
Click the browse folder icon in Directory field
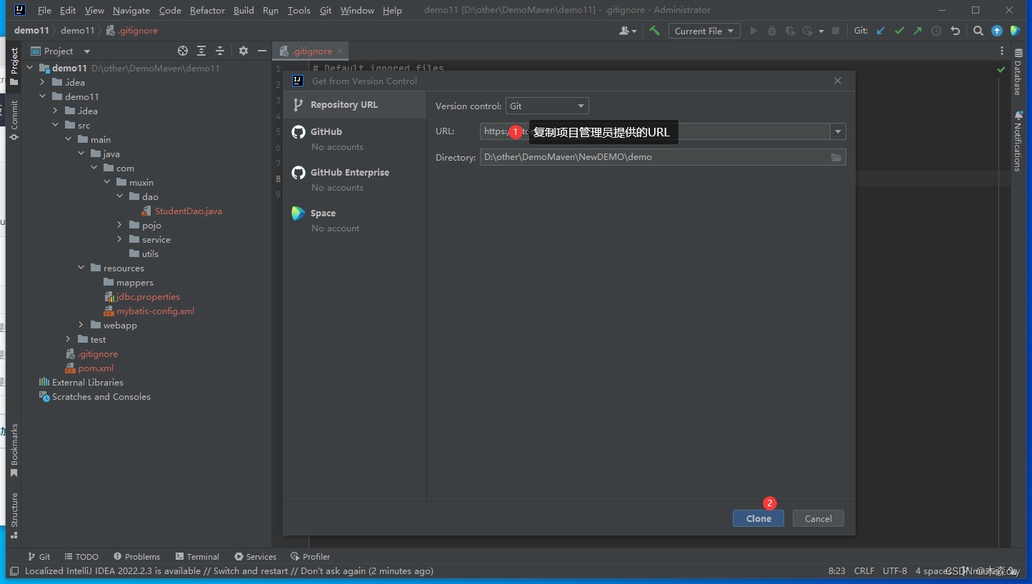[x=836, y=157]
